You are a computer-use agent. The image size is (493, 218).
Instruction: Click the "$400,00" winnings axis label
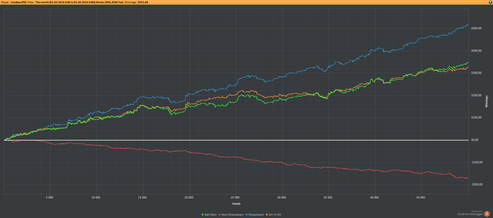coord(476,51)
